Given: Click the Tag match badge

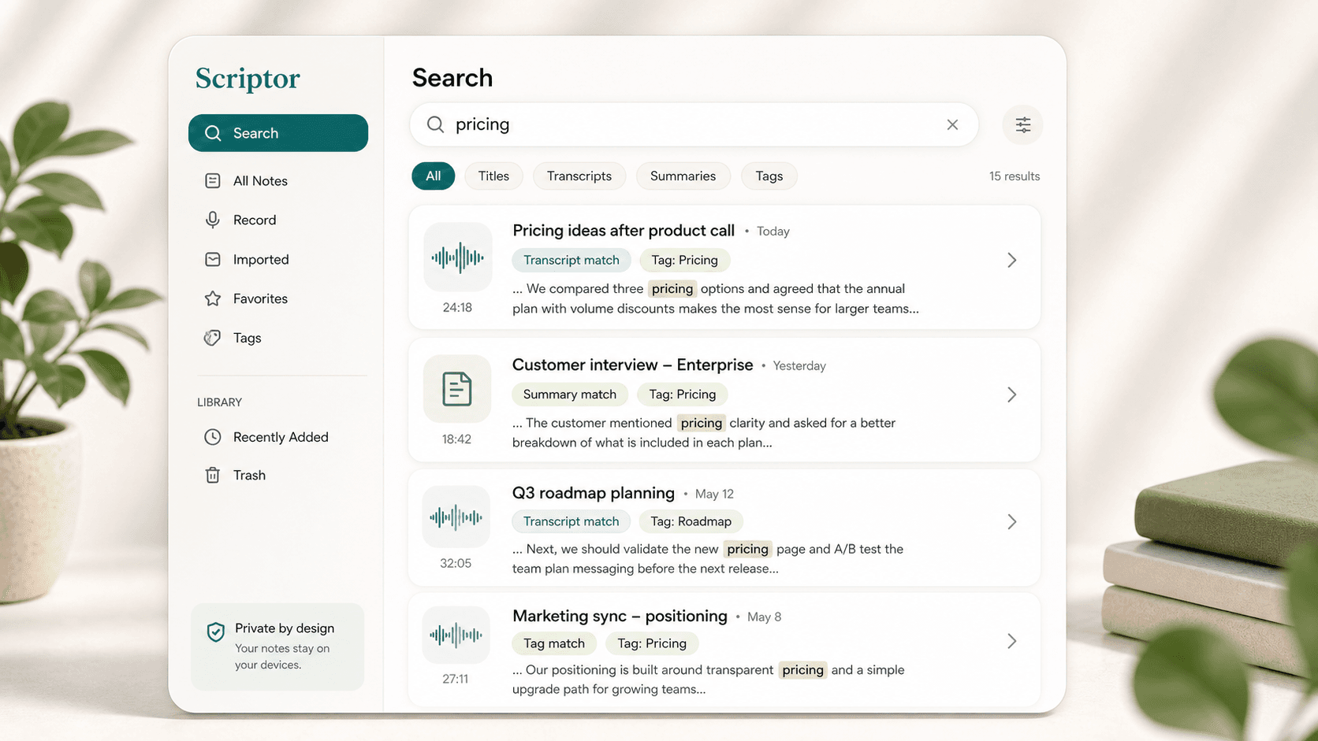Looking at the screenshot, I should (x=554, y=643).
